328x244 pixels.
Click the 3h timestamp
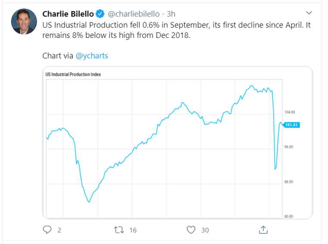170,14
